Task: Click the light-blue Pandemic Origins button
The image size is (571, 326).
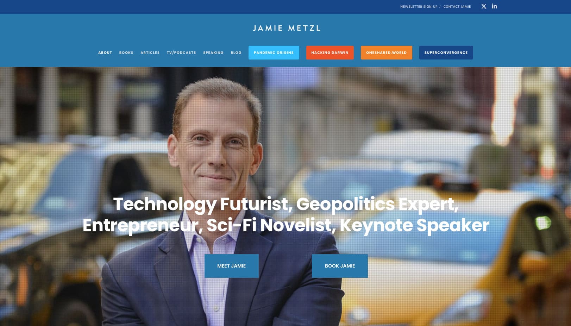Action: (x=274, y=52)
